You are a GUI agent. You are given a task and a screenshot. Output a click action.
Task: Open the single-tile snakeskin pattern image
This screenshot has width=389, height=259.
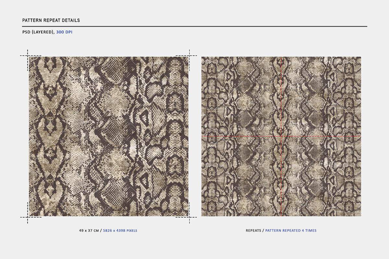coord(109,137)
